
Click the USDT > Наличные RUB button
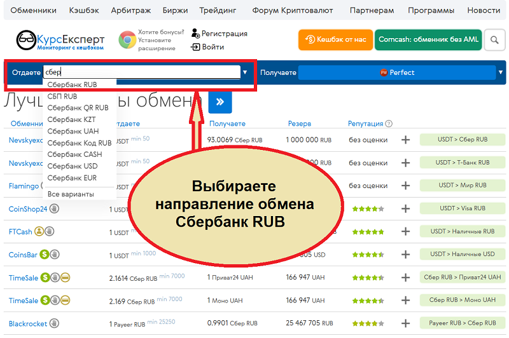(463, 231)
